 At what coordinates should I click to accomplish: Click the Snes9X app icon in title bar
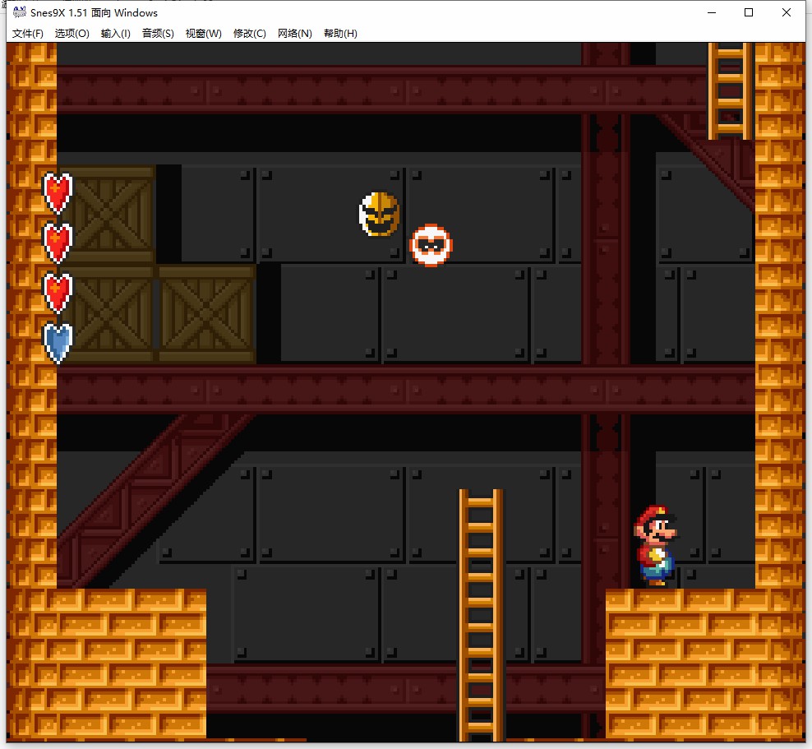[x=19, y=12]
